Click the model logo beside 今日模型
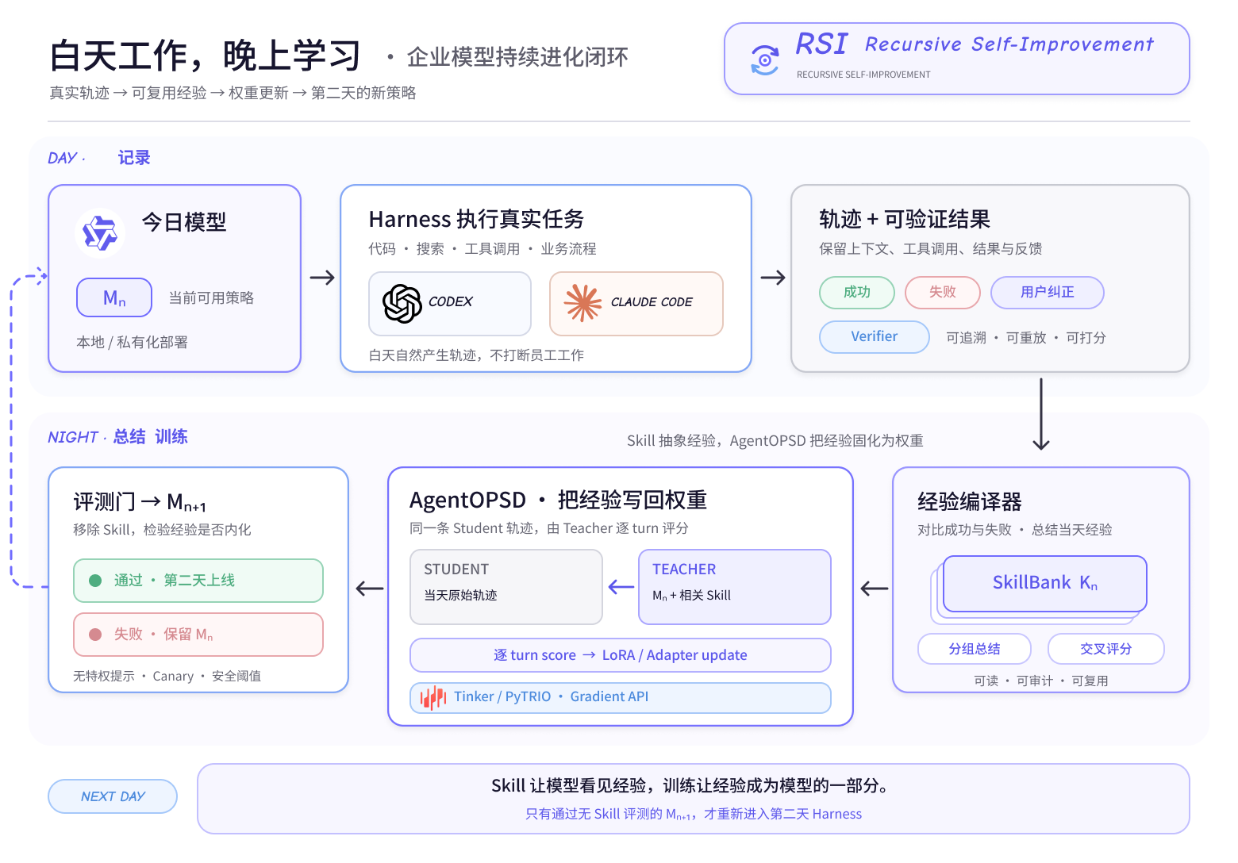 click(100, 233)
